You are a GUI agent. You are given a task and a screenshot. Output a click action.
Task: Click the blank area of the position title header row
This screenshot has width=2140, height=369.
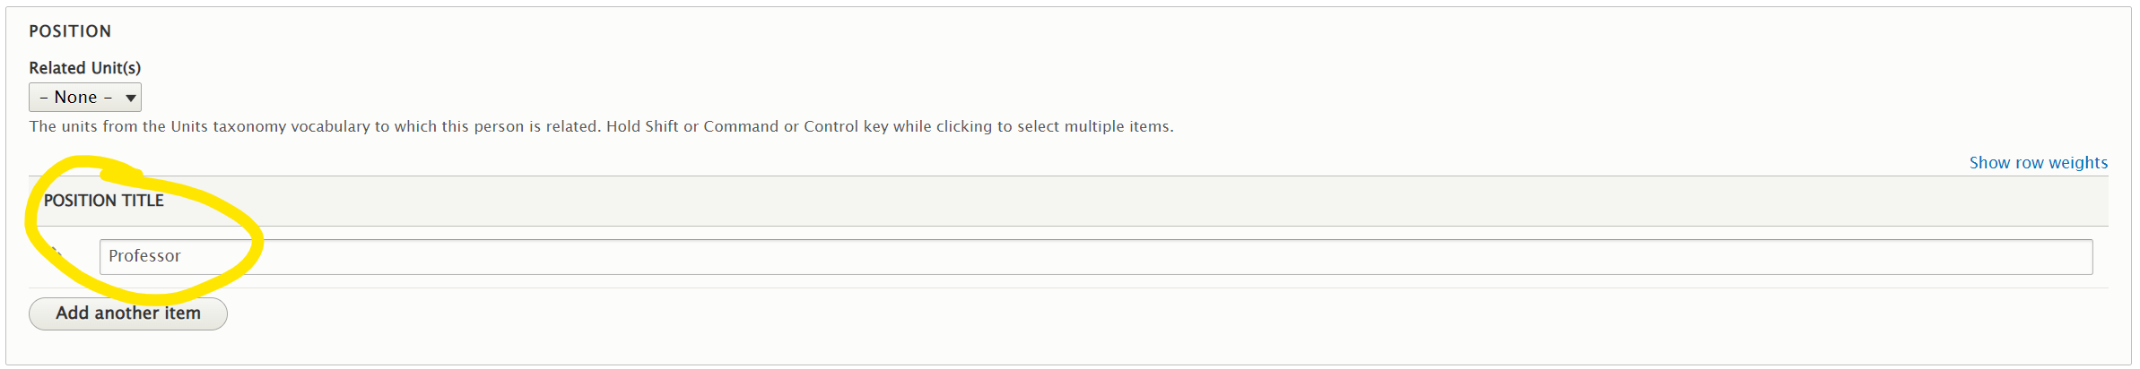click(1076, 201)
